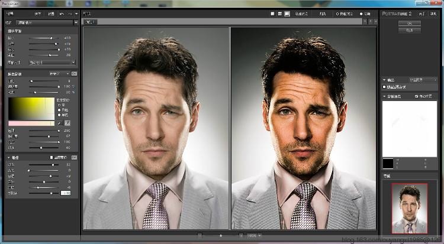This screenshot has width=444, height=244.
Task: Open the preset dropdown at top of left panel
Action: 76,22
